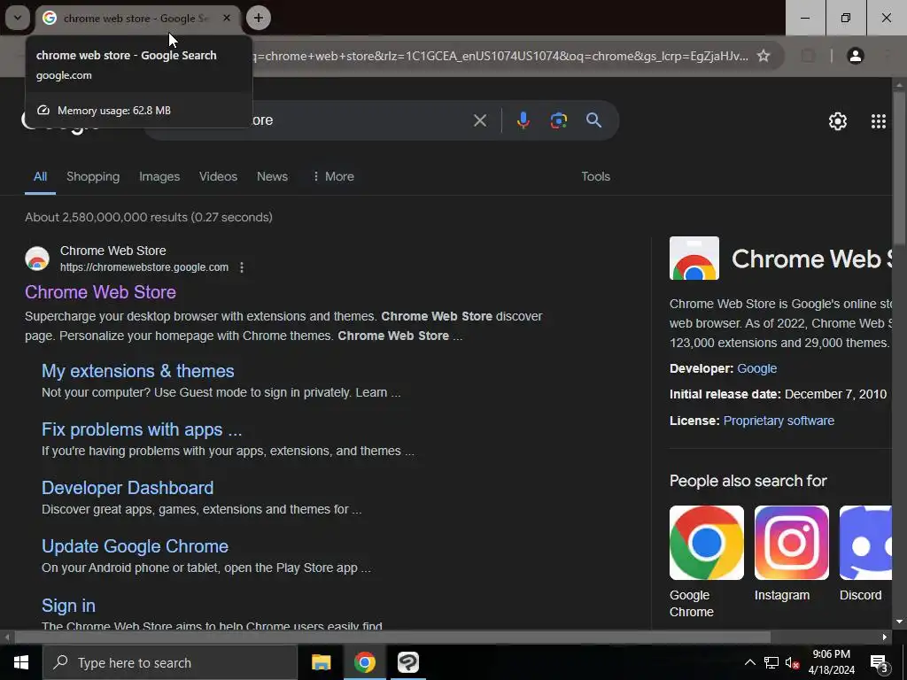The height and width of the screenshot is (680, 907).
Task: Click the Chrome Web Store knowledge panel logo
Action: 694,259
